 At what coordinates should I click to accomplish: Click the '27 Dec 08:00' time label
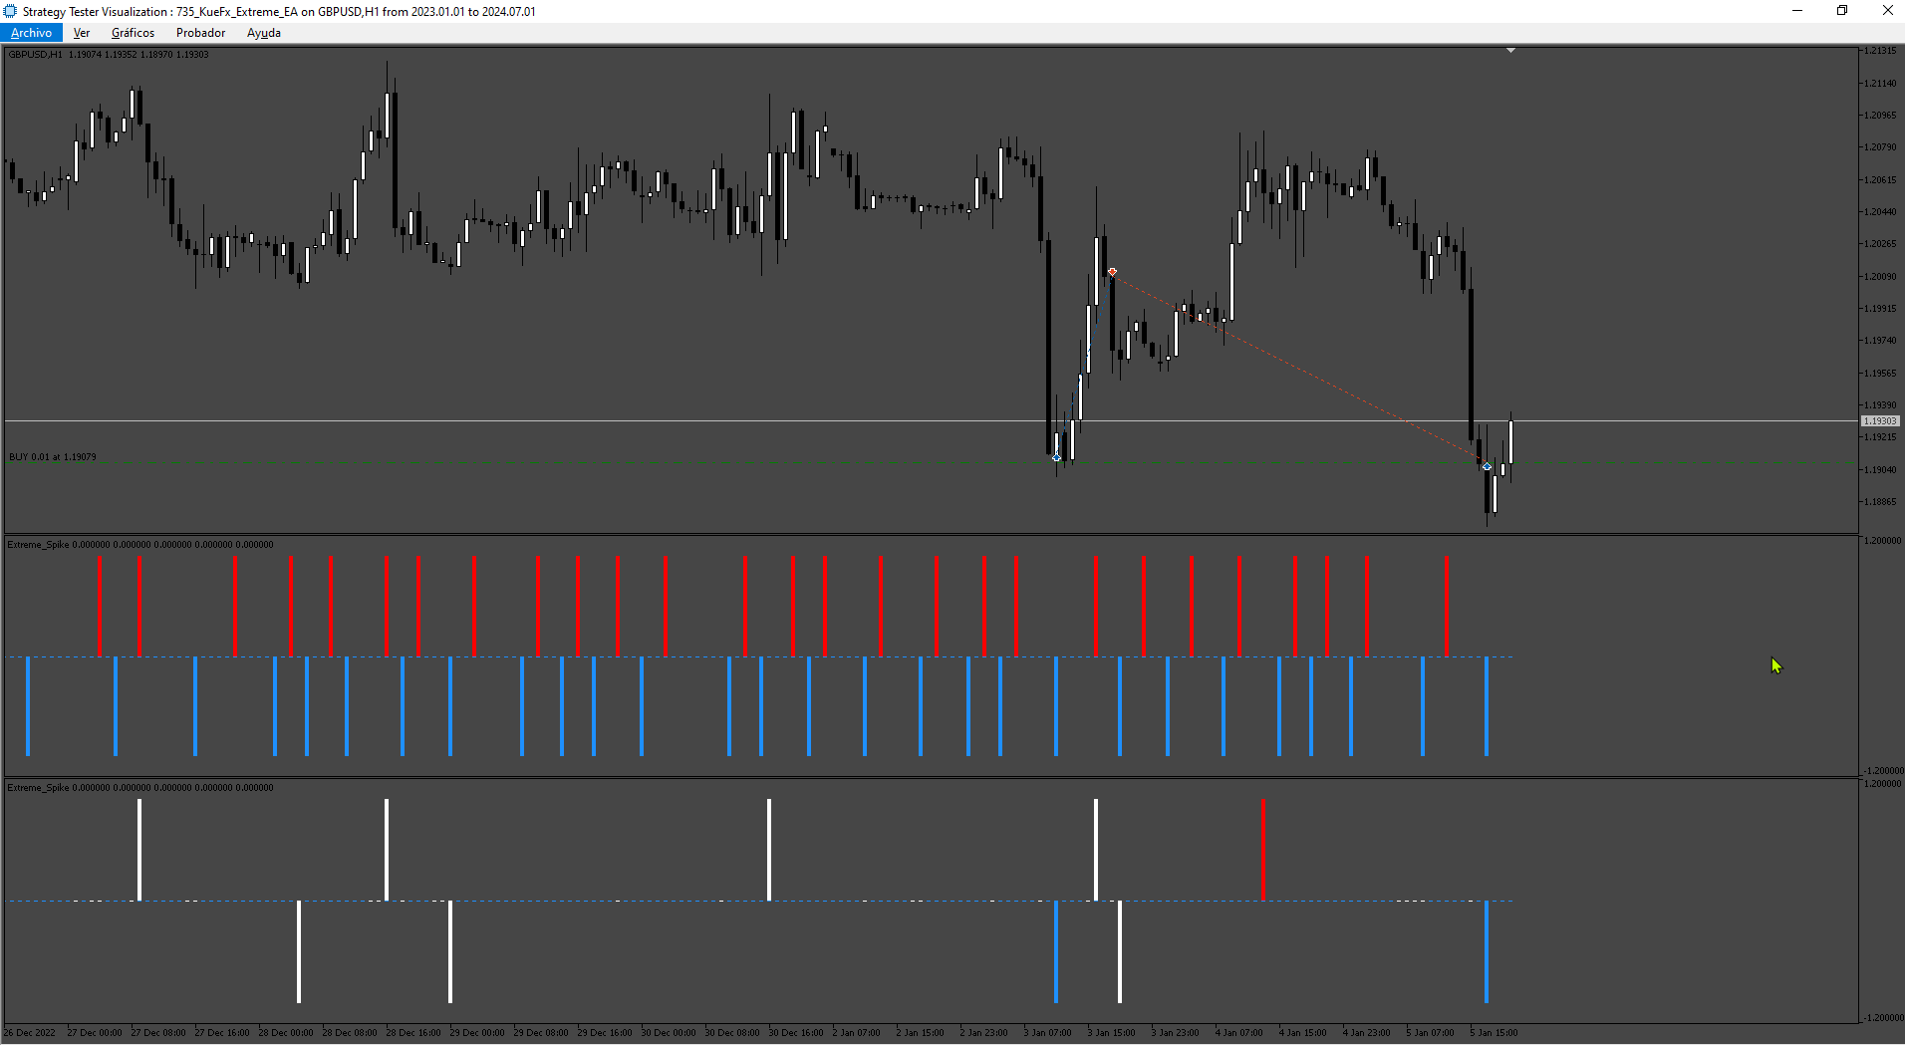158,1033
